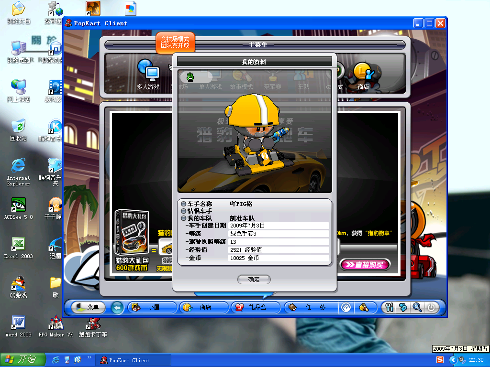Launch IE from quick launch bar

pos(56,360)
